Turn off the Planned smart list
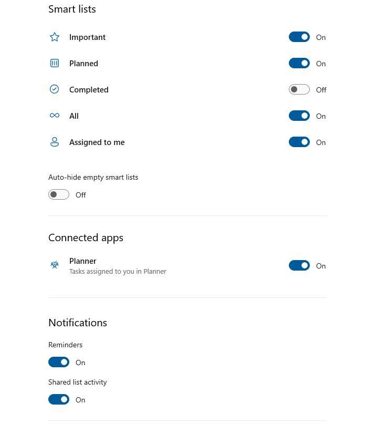Screen dimensions: 386x424 (x=299, y=64)
